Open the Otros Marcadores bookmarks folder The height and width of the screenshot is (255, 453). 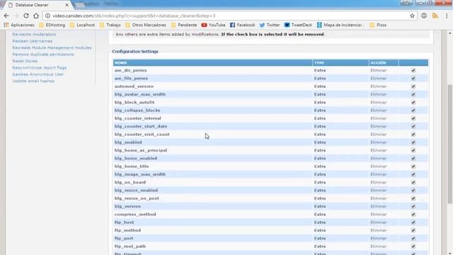[146, 25]
